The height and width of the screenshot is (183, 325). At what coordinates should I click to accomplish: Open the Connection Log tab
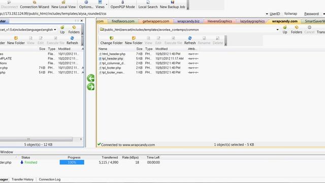(50, 179)
